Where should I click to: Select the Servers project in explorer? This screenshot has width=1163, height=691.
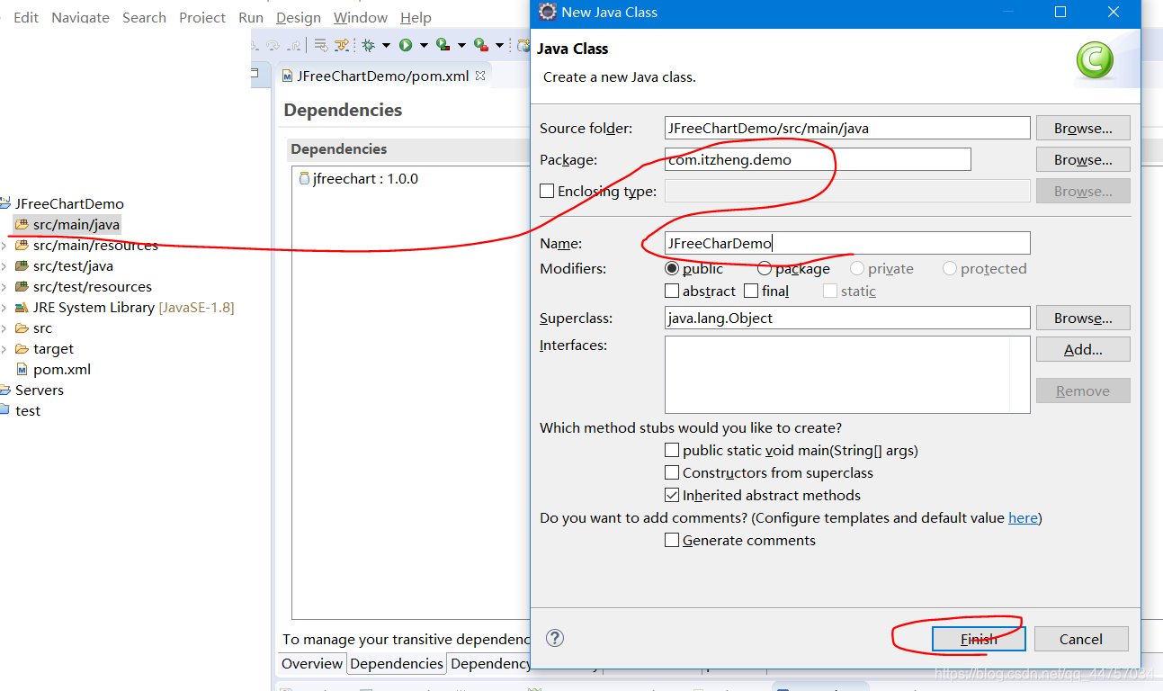40,390
